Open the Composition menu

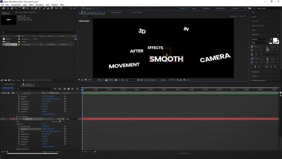pyautogui.click(x=16, y=5)
